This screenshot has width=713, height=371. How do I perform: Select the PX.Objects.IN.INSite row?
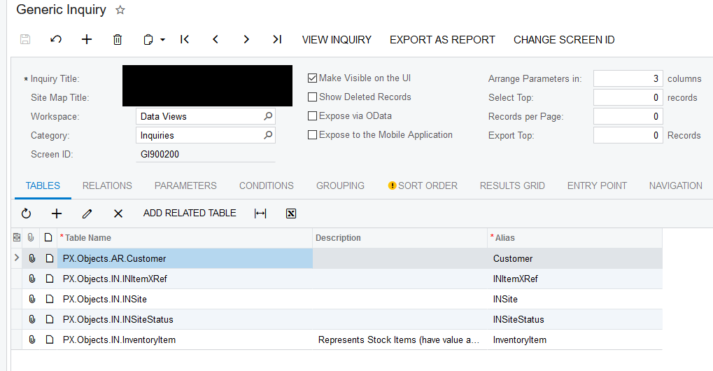pos(337,299)
